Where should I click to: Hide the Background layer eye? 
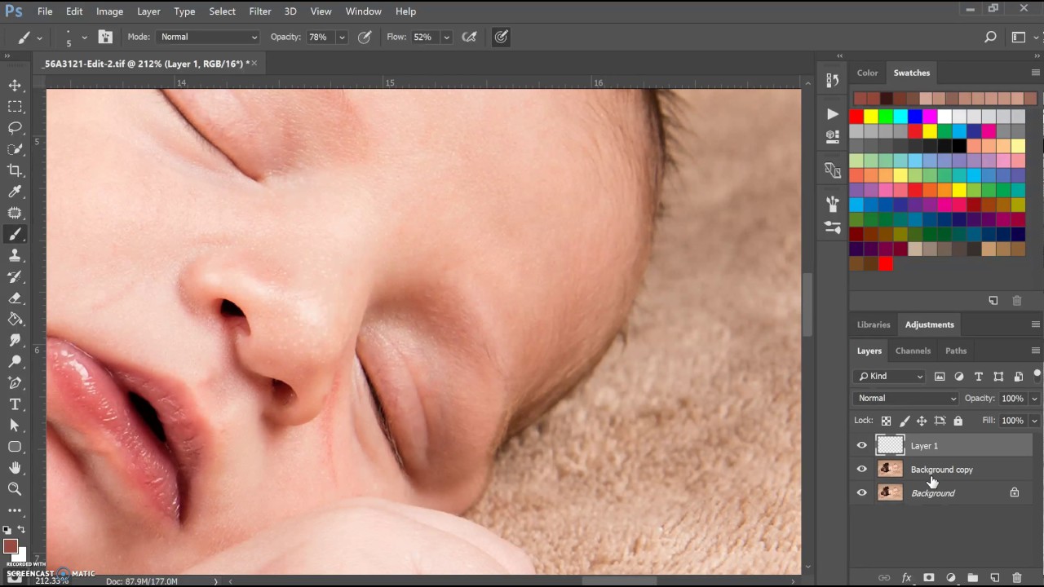tap(861, 492)
